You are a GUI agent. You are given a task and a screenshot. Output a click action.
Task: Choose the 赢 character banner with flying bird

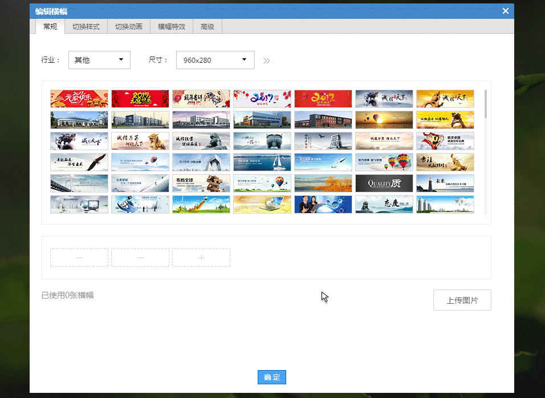point(323,141)
